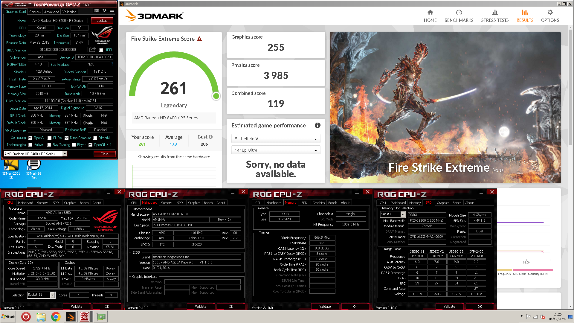Viewport: 574px width, 323px height.
Task: Go to 3DMark Home
Action: pyautogui.click(x=430, y=16)
